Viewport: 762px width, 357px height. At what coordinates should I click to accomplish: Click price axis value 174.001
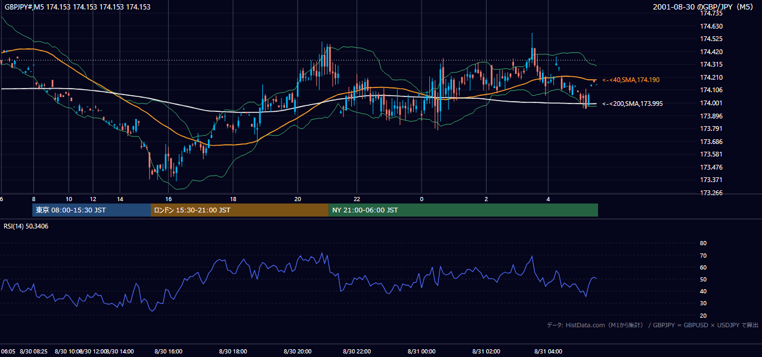[x=711, y=103]
